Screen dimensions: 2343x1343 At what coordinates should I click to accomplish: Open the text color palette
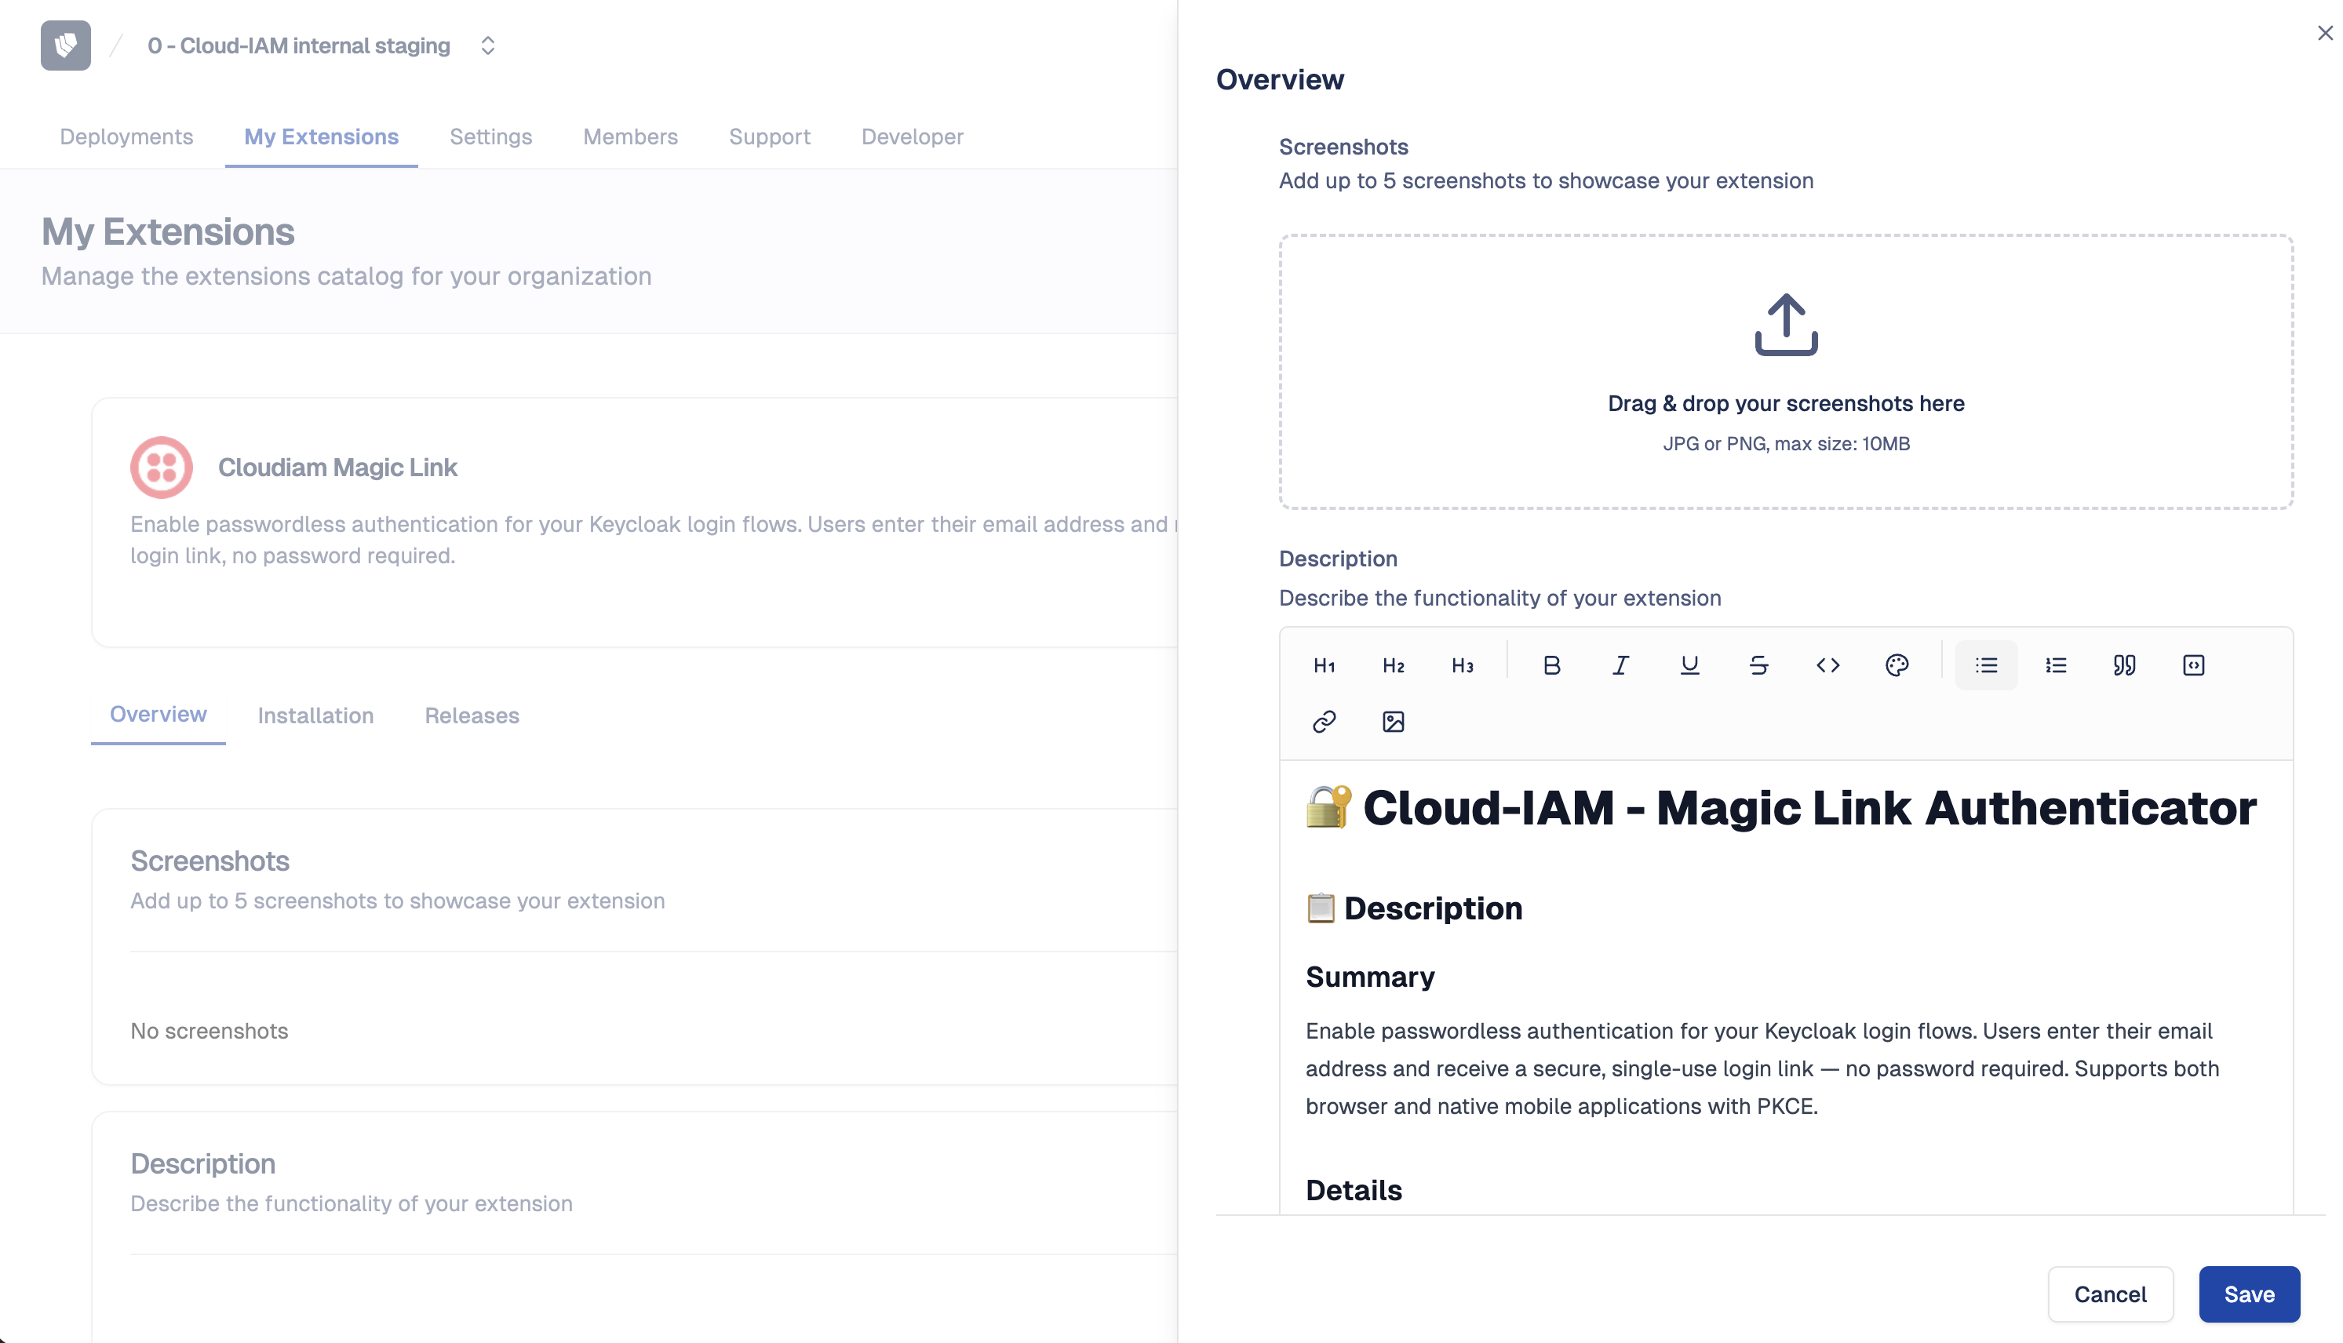1897,665
